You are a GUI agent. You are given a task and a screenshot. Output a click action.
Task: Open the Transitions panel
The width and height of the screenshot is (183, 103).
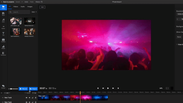pos(3,54)
